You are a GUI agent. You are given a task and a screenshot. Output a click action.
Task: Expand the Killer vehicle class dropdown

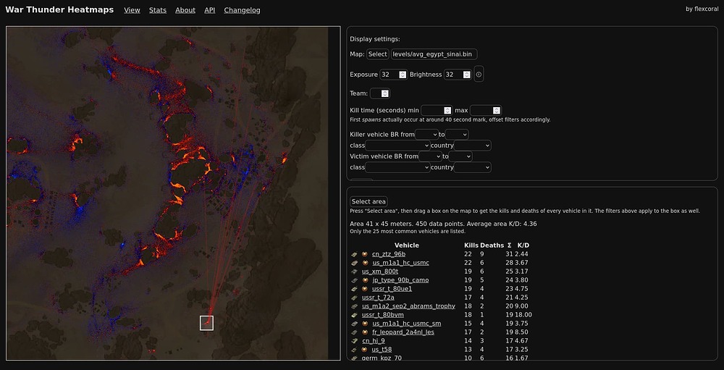[397, 146]
